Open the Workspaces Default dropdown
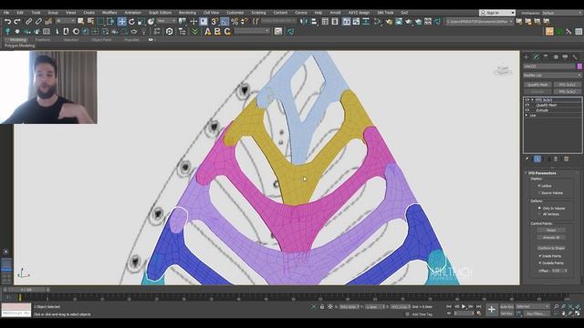584x328 pixels. coord(562,13)
